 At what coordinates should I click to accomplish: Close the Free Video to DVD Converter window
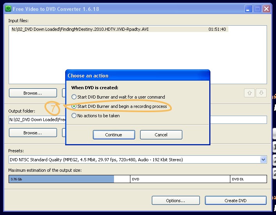(266, 9)
